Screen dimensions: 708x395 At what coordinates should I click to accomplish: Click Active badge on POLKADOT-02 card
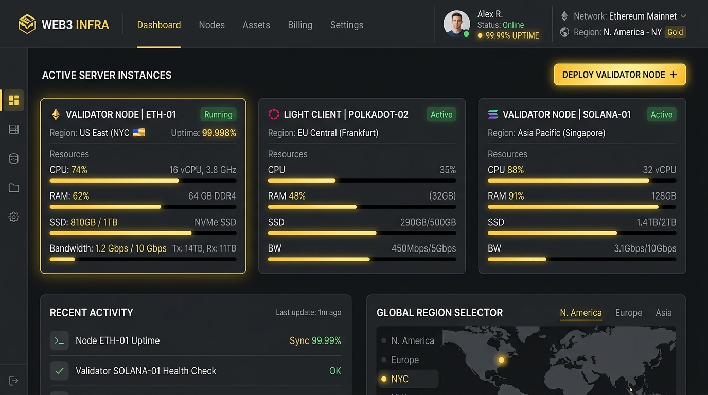pyautogui.click(x=441, y=114)
